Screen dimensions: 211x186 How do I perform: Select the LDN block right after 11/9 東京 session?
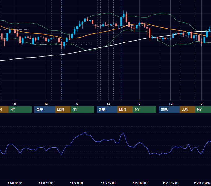(125, 109)
